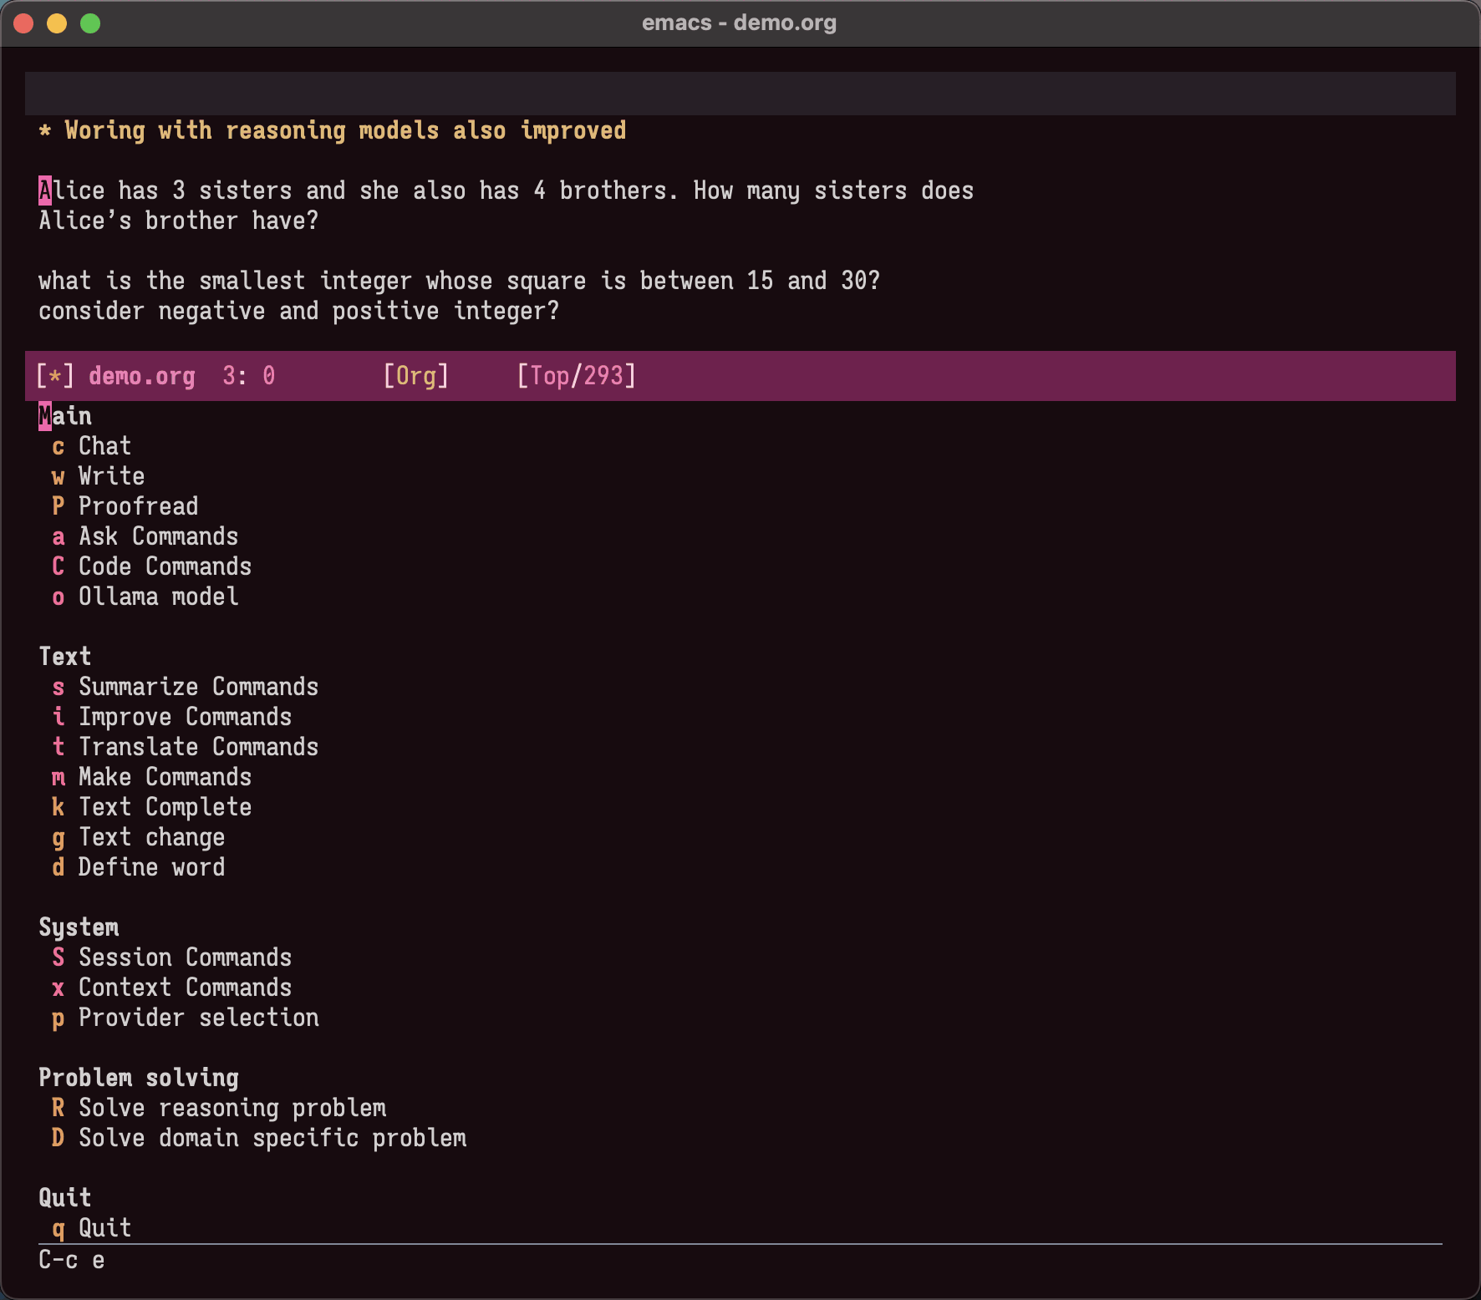Select the "Text change" command
Screen dimensions: 1481x1300
tap(151, 837)
